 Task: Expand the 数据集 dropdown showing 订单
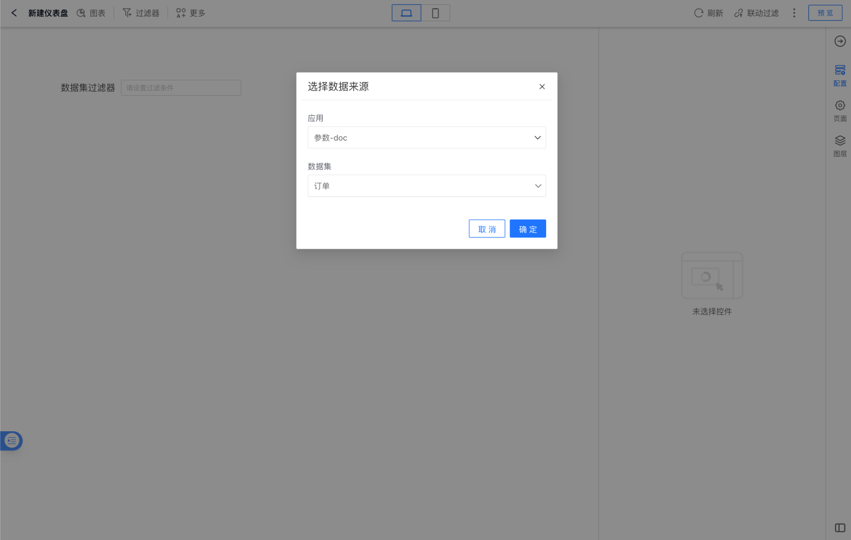point(426,186)
